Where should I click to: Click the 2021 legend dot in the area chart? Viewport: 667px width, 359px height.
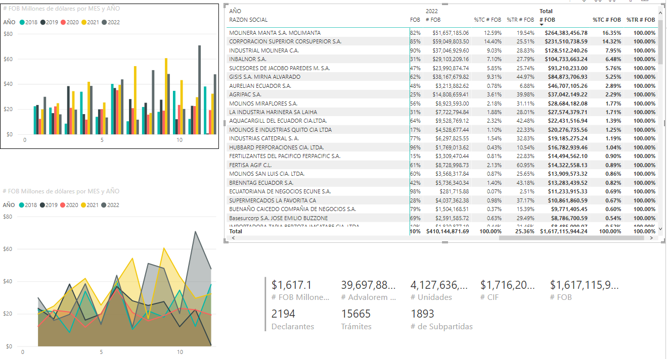[84, 205]
